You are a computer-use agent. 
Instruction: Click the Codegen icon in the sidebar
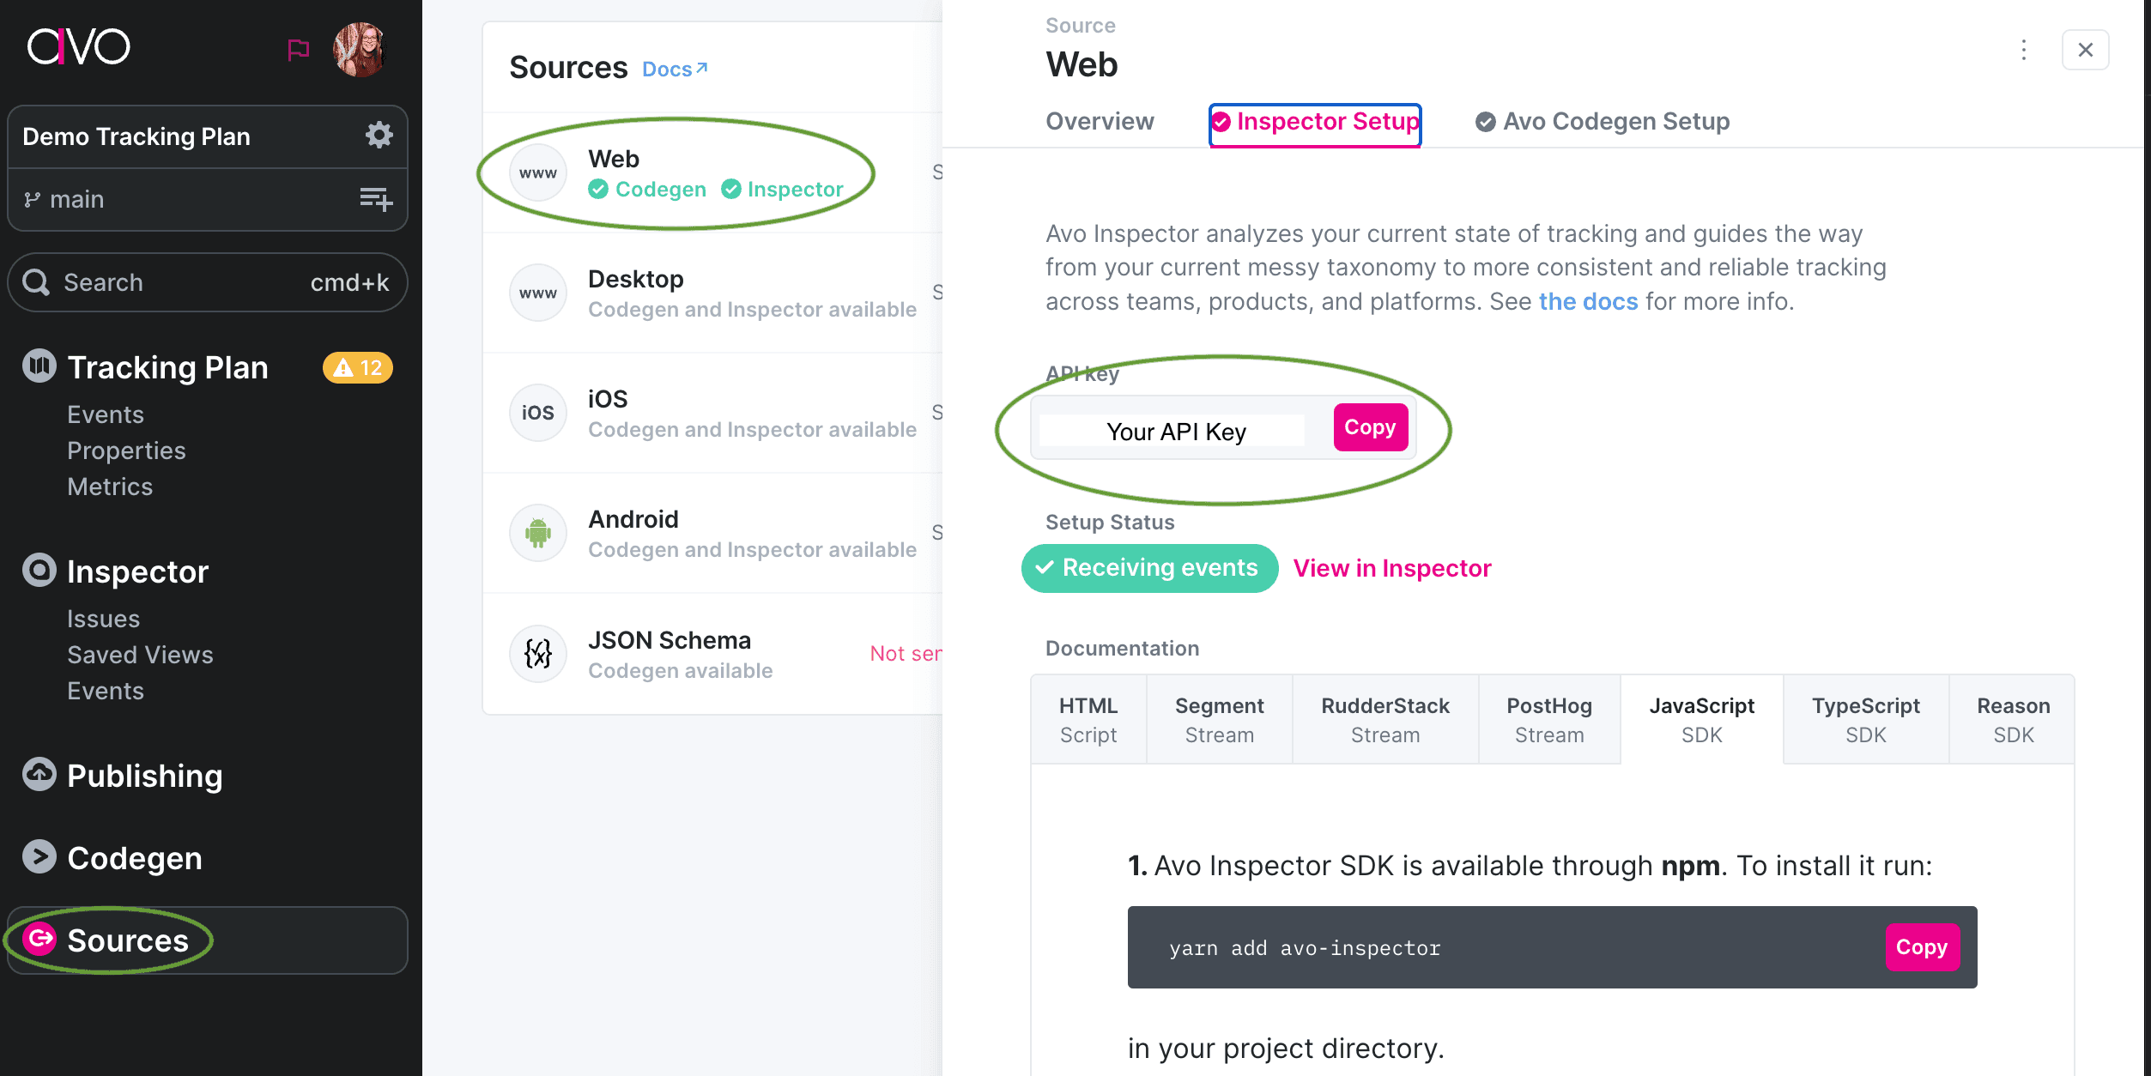pyautogui.click(x=39, y=857)
